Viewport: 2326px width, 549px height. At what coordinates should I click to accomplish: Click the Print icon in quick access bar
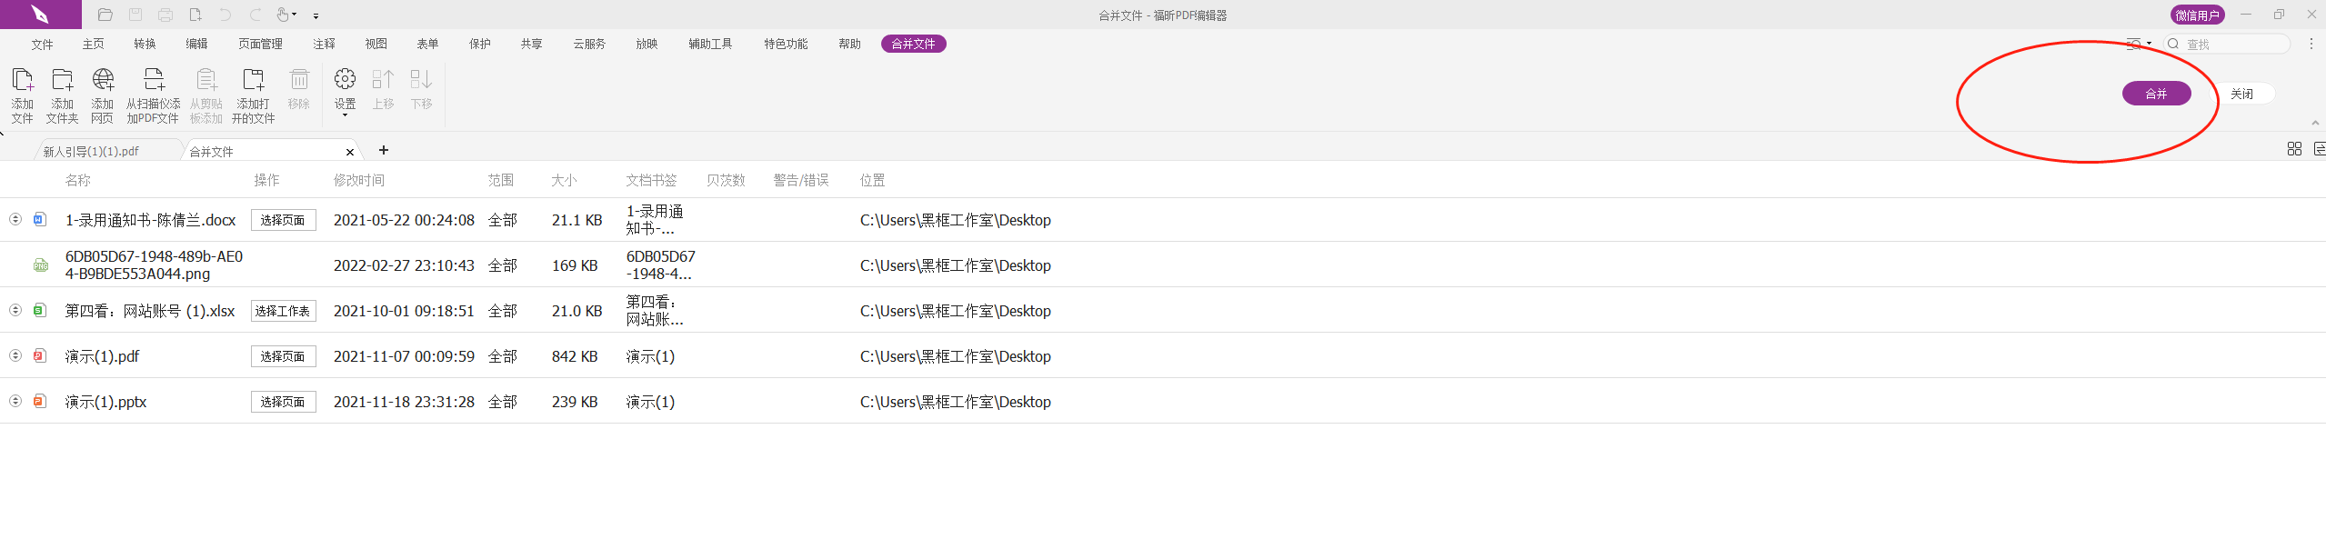pyautogui.click(x=165, y=15)
